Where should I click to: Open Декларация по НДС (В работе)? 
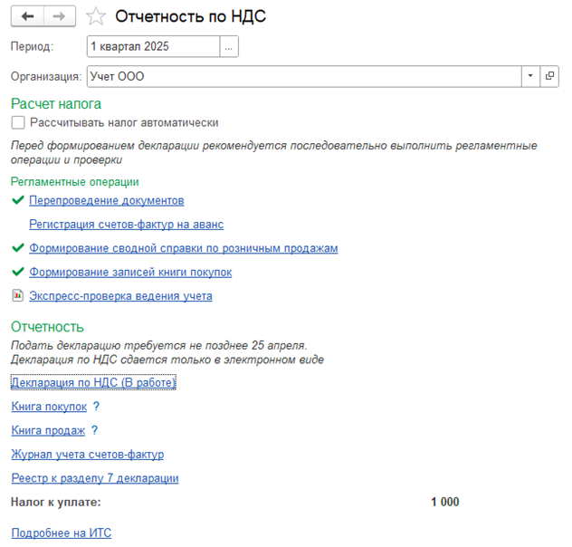click(93, 383)
